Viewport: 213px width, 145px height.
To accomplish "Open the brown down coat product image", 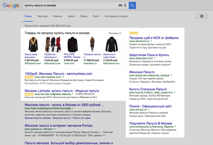I will [x=92, y=44].
